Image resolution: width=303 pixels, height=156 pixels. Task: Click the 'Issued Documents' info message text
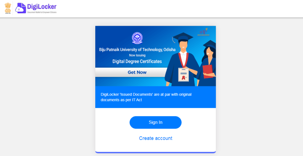tap(146, 97)
